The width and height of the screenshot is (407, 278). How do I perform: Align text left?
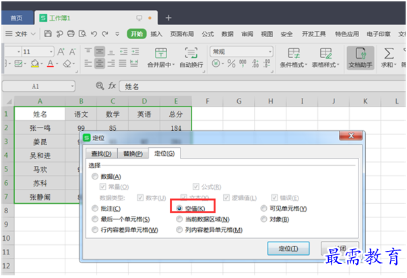(x=88, y=63)
